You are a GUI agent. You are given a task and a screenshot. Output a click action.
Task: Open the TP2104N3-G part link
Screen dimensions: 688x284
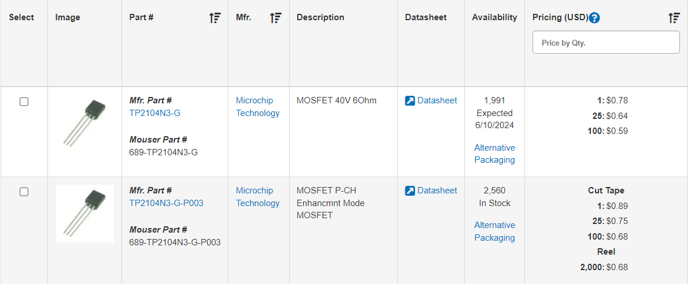point(155,113)
